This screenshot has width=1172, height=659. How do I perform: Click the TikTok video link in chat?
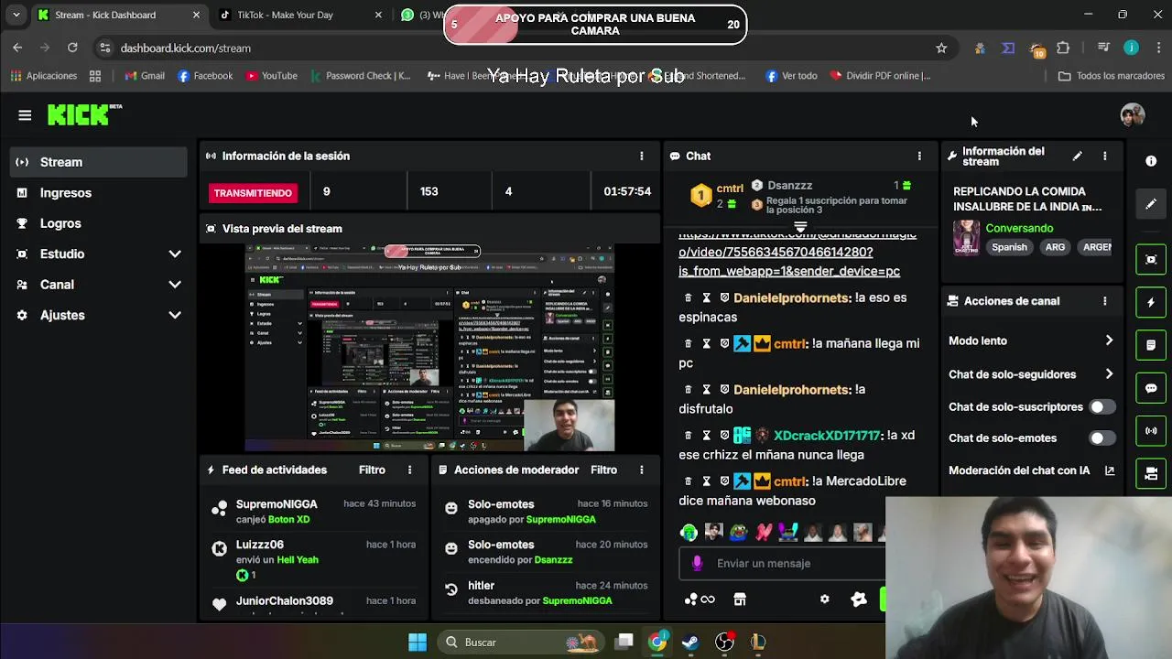click(797, 253)
